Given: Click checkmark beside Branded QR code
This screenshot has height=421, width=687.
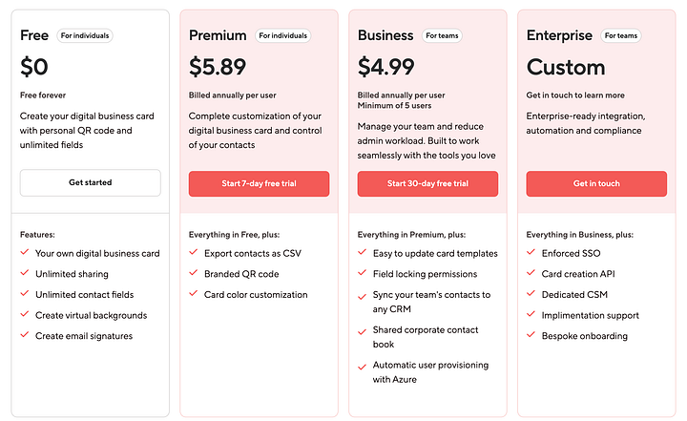Looking at the screenshot, I should (193, 273).
